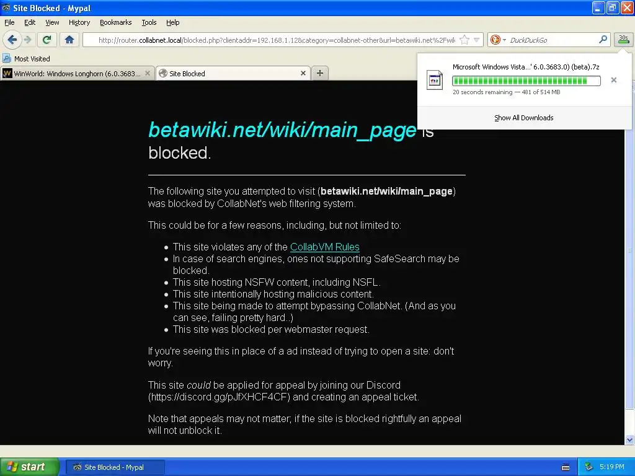Click the downloading .7z file icon
Screen dimensions: 635x476
coord(435,80)
